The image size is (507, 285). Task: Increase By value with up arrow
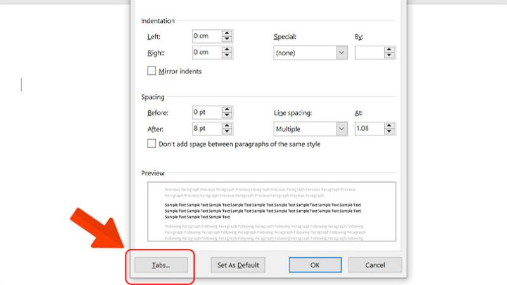coord(389,49)
